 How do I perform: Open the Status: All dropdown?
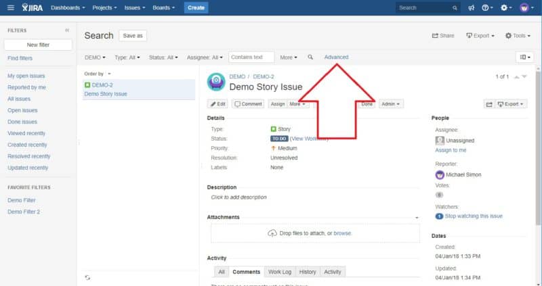click(x=163, y=57)
